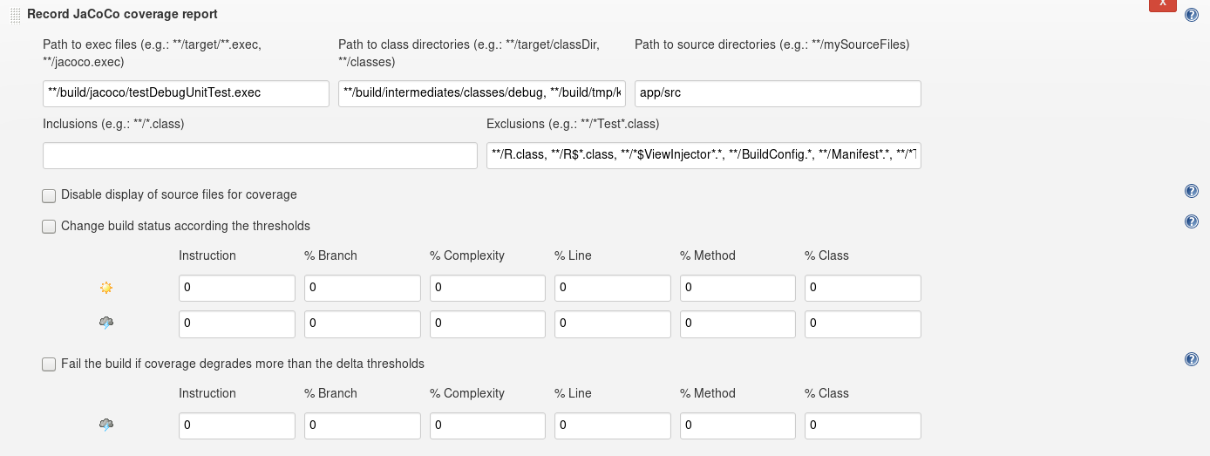Set stormy Instruction threshold in build status section

click(x=237, y=323)
